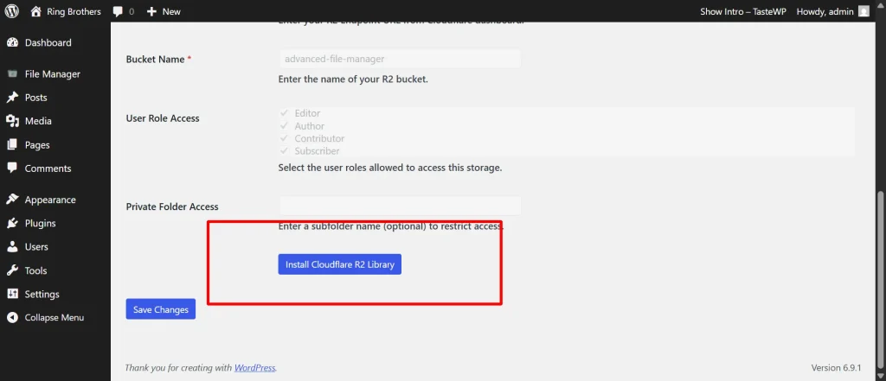Click the Version 6.9.1 text
This screenshot has height=381, width=886.
click(836, 368)
